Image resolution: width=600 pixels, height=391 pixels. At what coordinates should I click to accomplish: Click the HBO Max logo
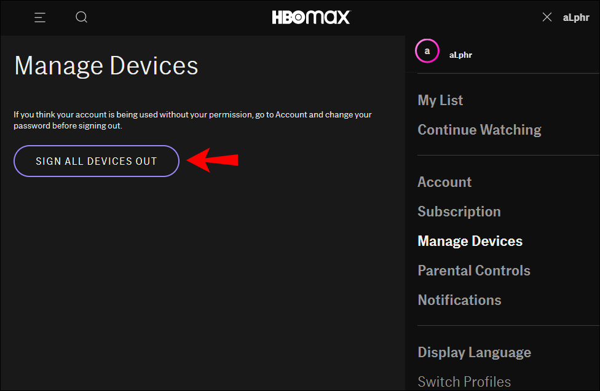[x=311, y=17]
